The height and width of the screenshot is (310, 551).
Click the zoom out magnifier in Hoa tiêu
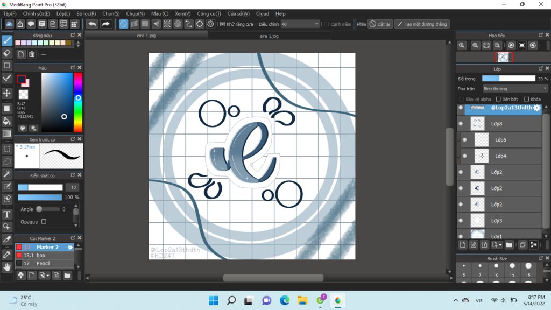click(x=497, y=45)
